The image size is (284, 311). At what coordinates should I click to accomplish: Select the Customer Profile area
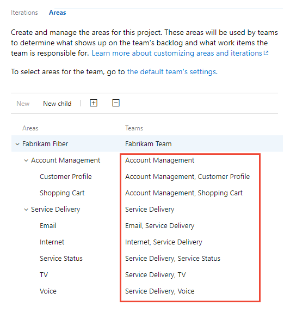66,177
